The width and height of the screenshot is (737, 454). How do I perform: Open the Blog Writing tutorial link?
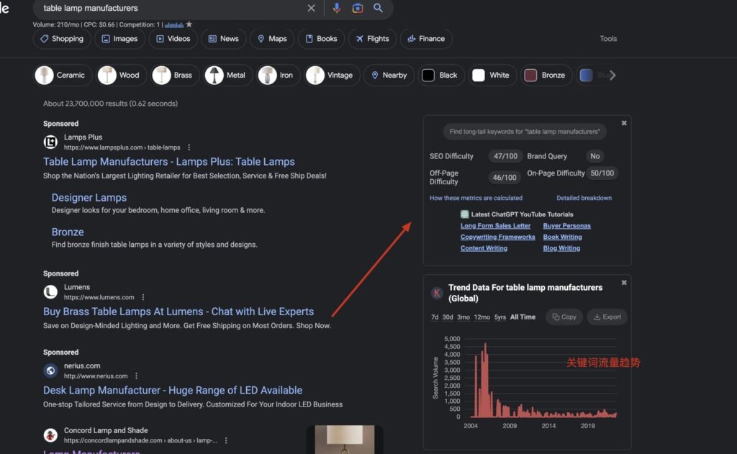tap(561, 248)
